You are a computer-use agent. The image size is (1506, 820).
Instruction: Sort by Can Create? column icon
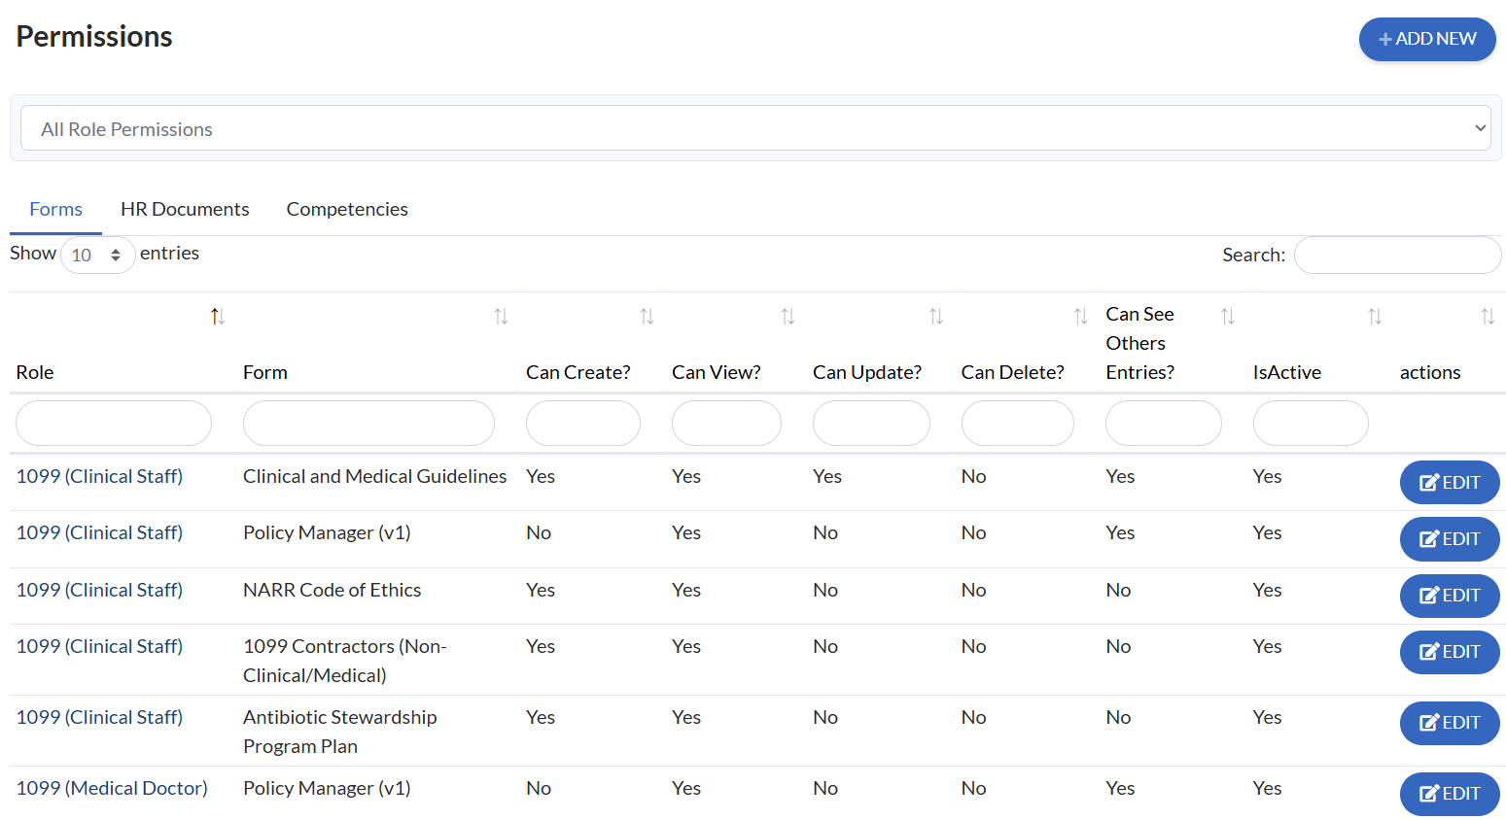(647, 317)
